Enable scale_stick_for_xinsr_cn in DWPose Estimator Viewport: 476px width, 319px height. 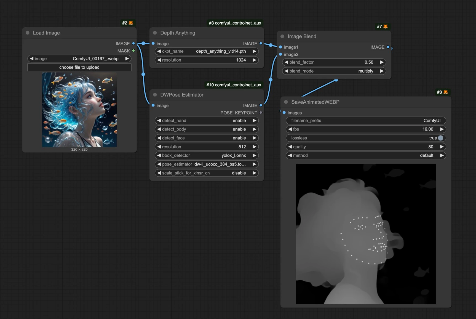(206, 173)
